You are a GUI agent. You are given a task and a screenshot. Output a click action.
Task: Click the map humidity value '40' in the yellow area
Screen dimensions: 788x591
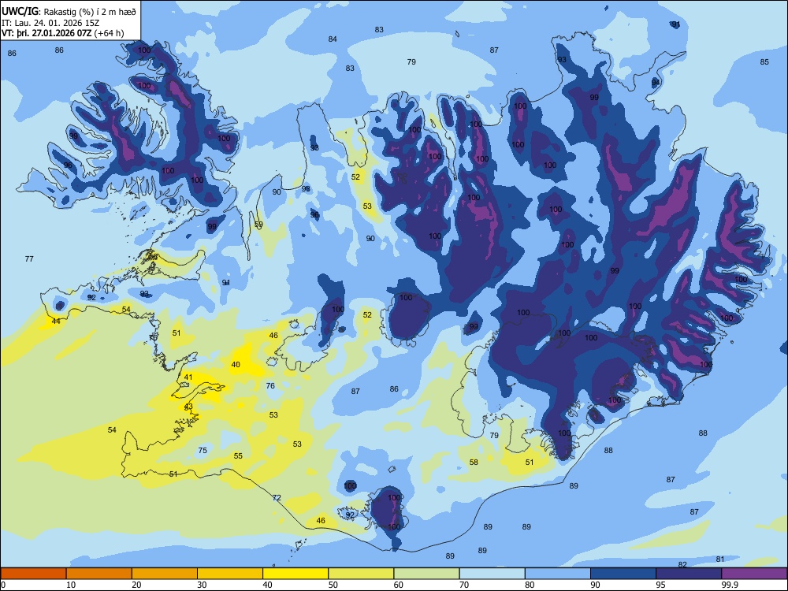(236, 364)
